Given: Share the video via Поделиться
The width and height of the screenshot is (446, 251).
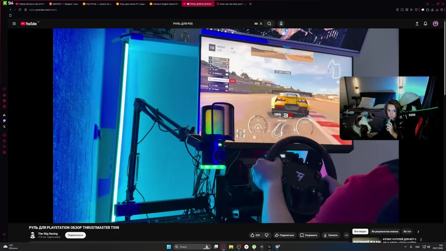Looking at the screenshot, I should [x=284, y=235].
